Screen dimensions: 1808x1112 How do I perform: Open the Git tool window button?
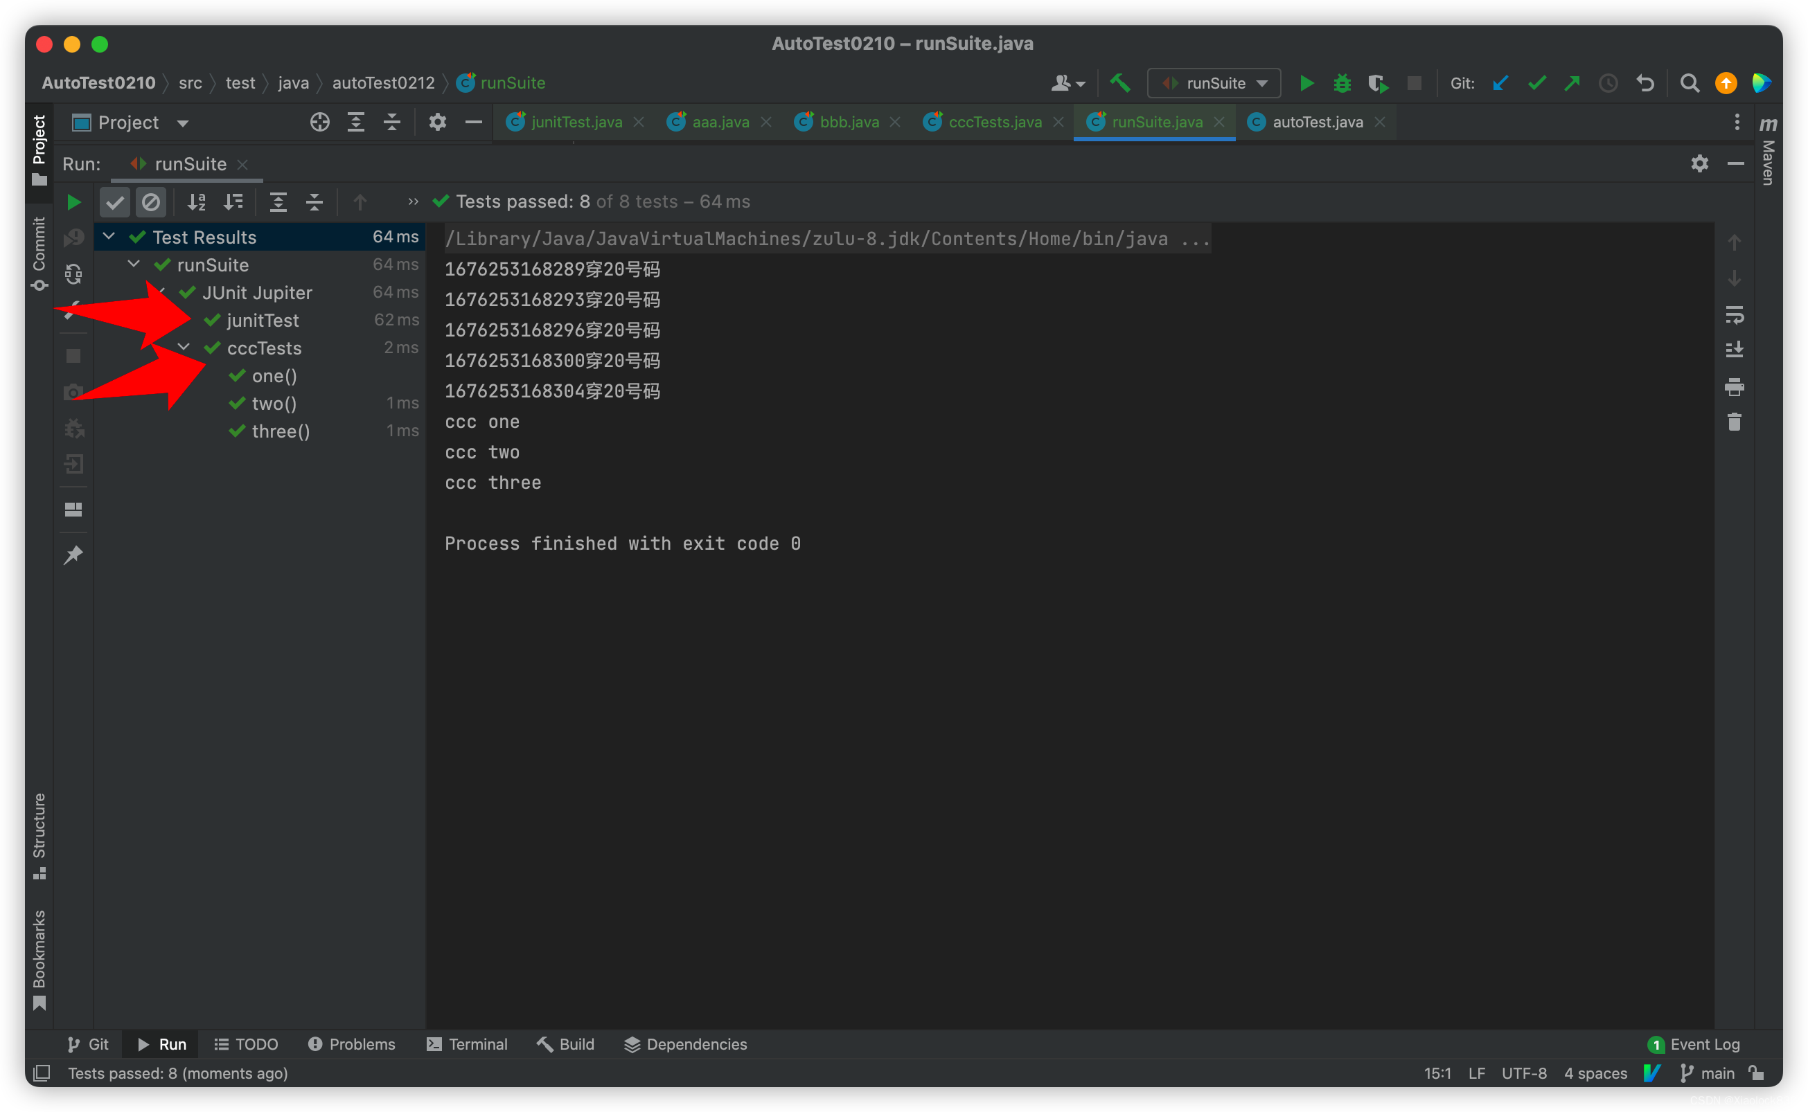[x=87, y=1043]
